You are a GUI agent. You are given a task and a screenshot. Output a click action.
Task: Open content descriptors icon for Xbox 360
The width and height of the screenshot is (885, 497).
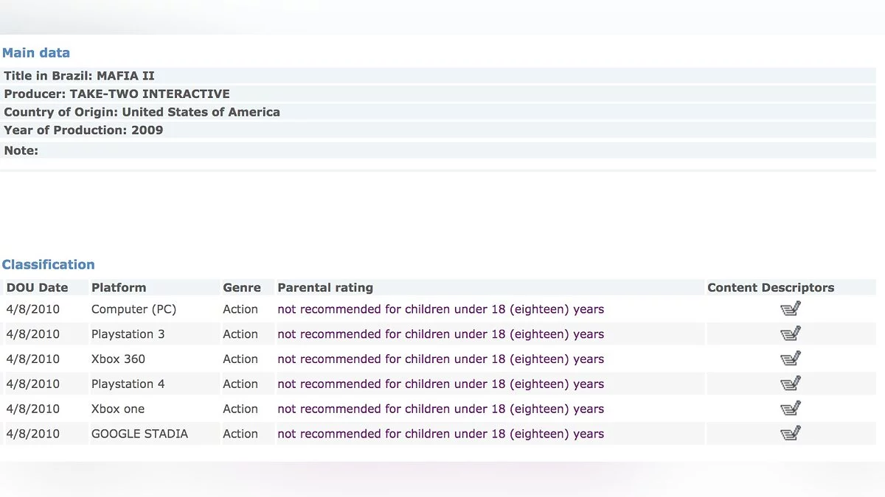[x=790, y=359]
